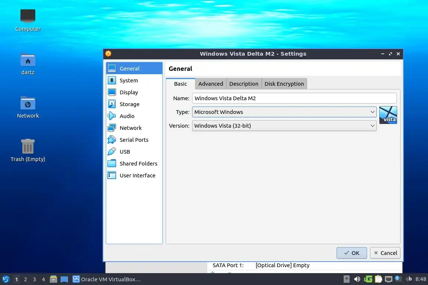Launch the file manager from the panel
This screenshot has height=285, width=428.
[x=53, y=279]
